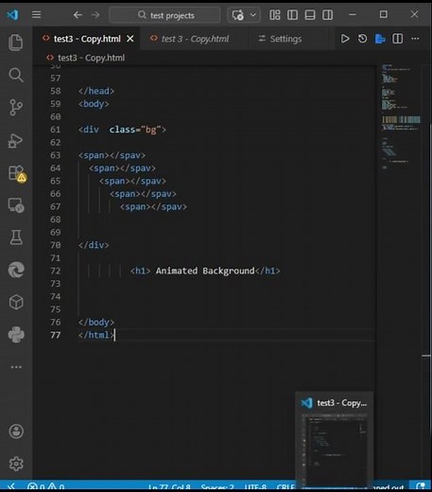
Task: Click 'Spaces: 2' indentation setting
Action: (217, 487)
